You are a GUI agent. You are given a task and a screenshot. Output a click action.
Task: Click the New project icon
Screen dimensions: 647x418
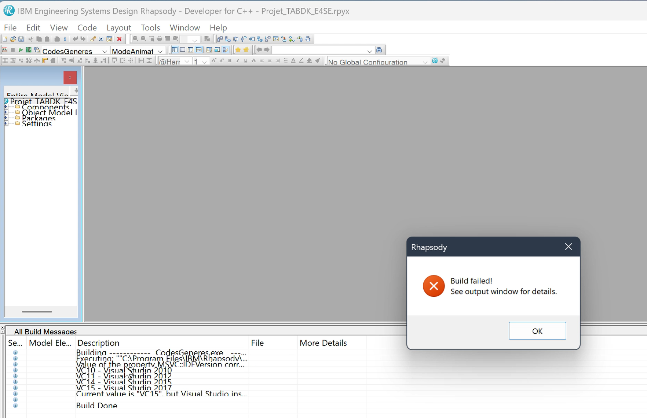[x=5, y=39]
